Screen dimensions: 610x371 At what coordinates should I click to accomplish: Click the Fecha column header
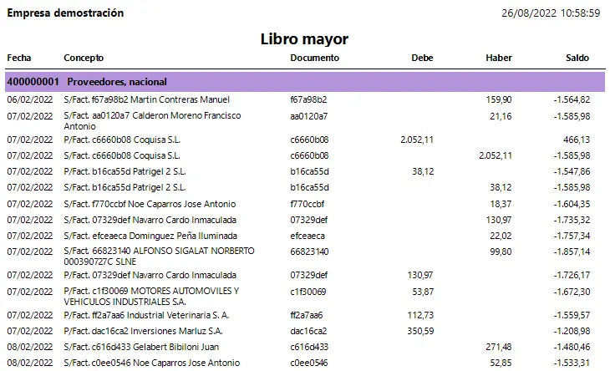pos(19,58)
